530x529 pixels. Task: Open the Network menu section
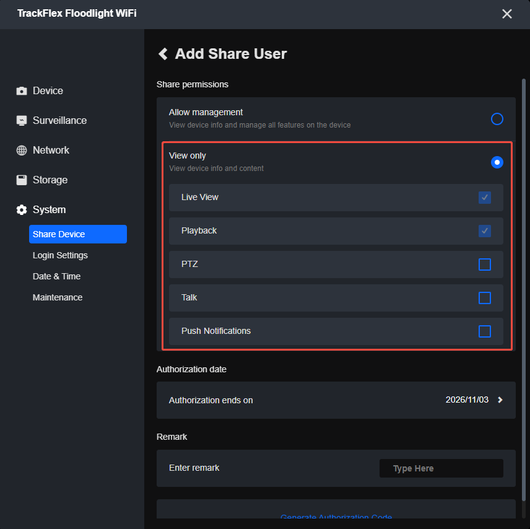click(x=51, y=151)
